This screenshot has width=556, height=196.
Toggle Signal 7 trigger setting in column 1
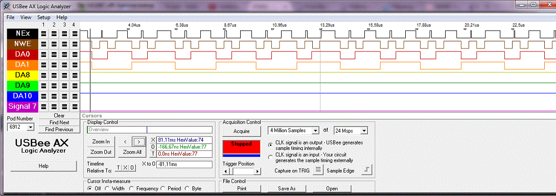pyautogui.click(x=43, y=106)
